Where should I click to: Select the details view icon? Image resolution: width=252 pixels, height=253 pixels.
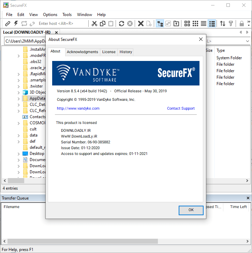pos(212,23)
